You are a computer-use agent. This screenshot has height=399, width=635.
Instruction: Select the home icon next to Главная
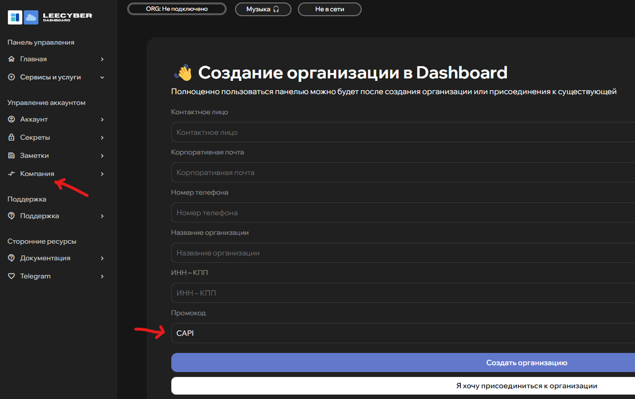[11, 59]
